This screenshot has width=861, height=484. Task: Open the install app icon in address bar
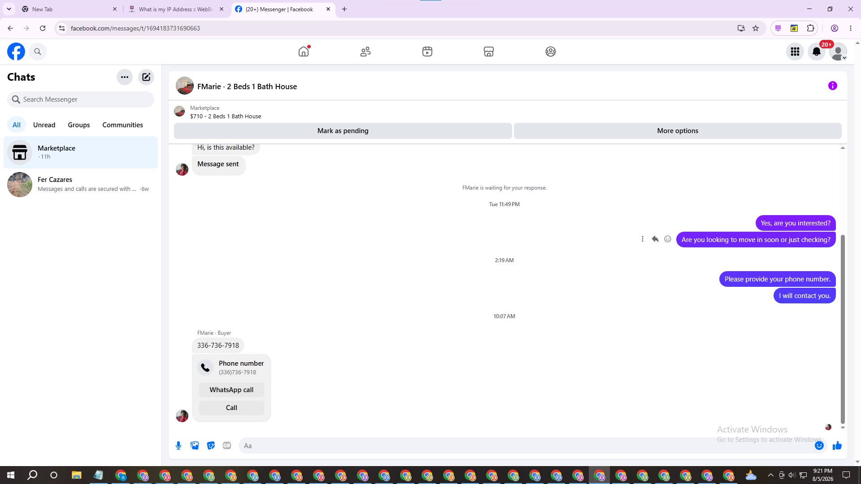(741, 28)
